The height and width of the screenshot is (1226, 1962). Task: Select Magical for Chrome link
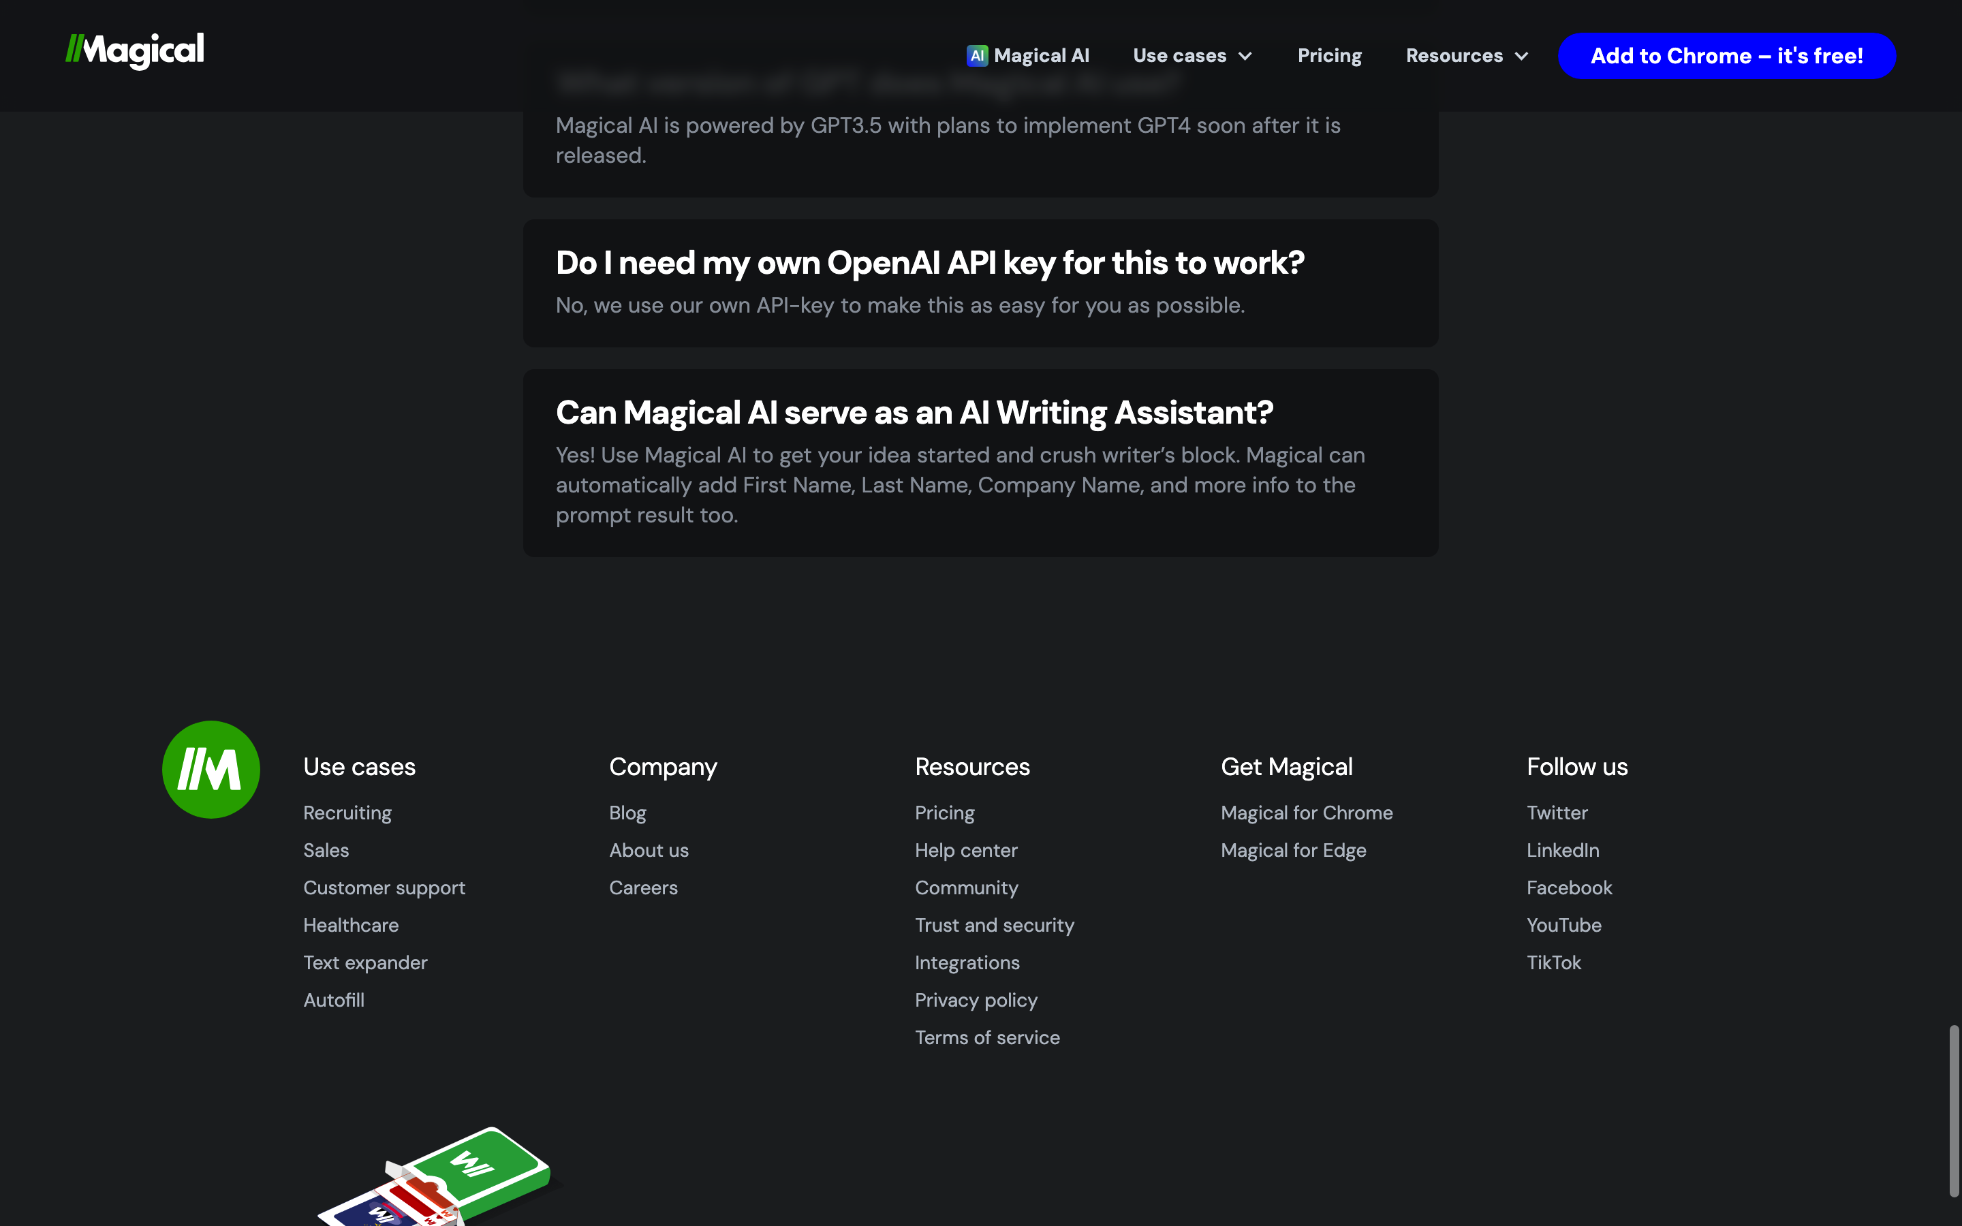pos(1306,813)
